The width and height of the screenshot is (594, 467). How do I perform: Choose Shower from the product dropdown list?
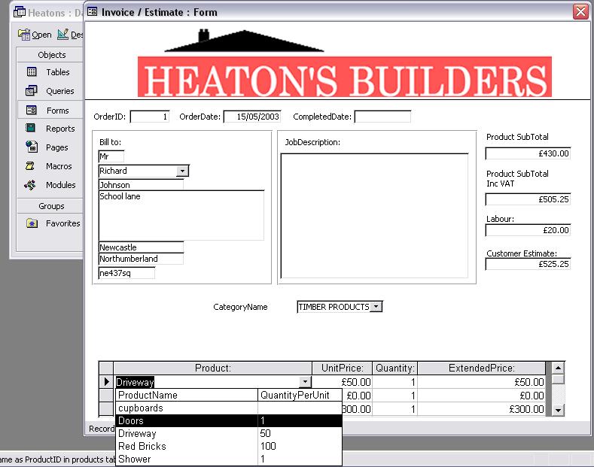228,459
